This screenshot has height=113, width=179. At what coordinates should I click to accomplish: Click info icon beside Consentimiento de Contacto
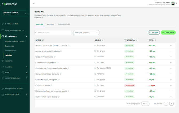tap(61, 74)
